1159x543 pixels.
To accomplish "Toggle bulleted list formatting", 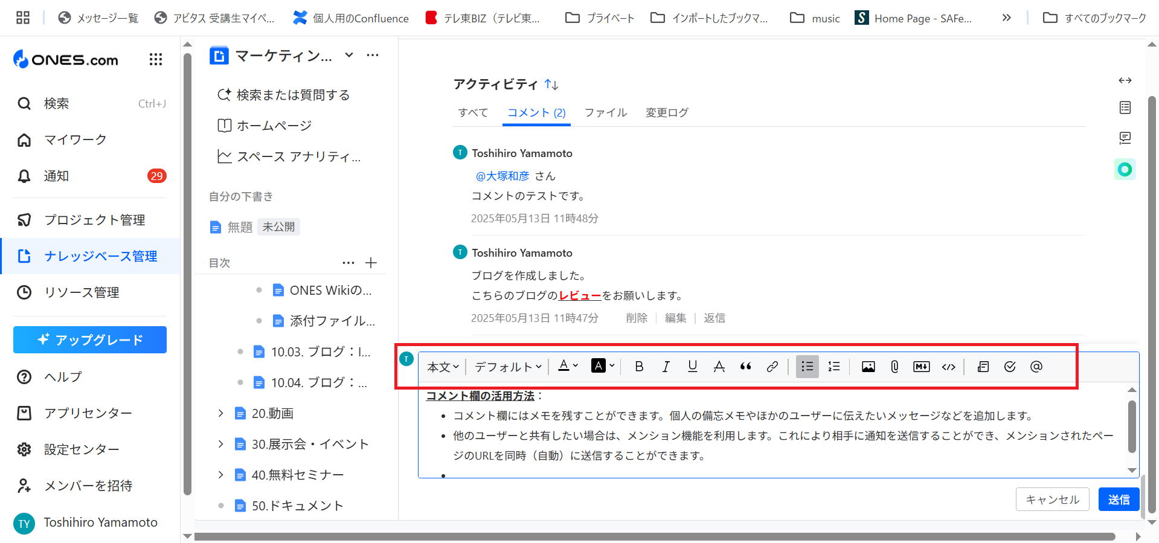I will [807, 367].
